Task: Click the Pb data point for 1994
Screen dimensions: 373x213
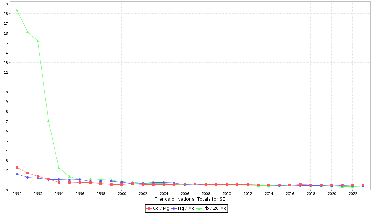Action: click(59, 168)
